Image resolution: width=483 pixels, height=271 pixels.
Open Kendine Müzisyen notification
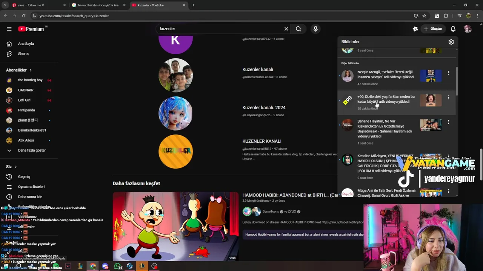point(386,163)
